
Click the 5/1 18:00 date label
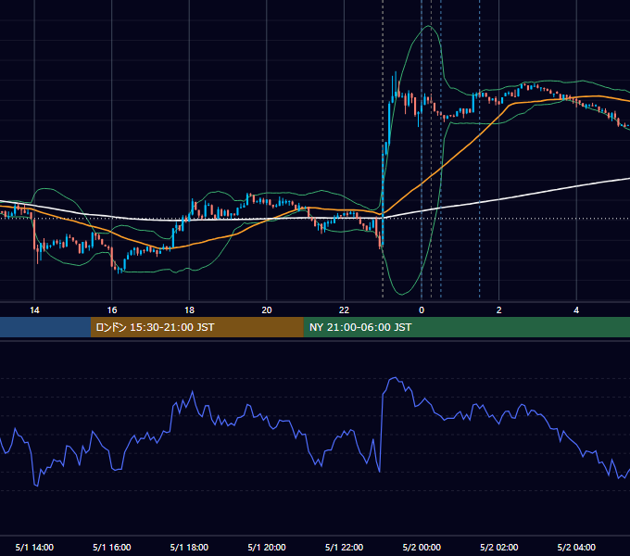coord(189,547)
